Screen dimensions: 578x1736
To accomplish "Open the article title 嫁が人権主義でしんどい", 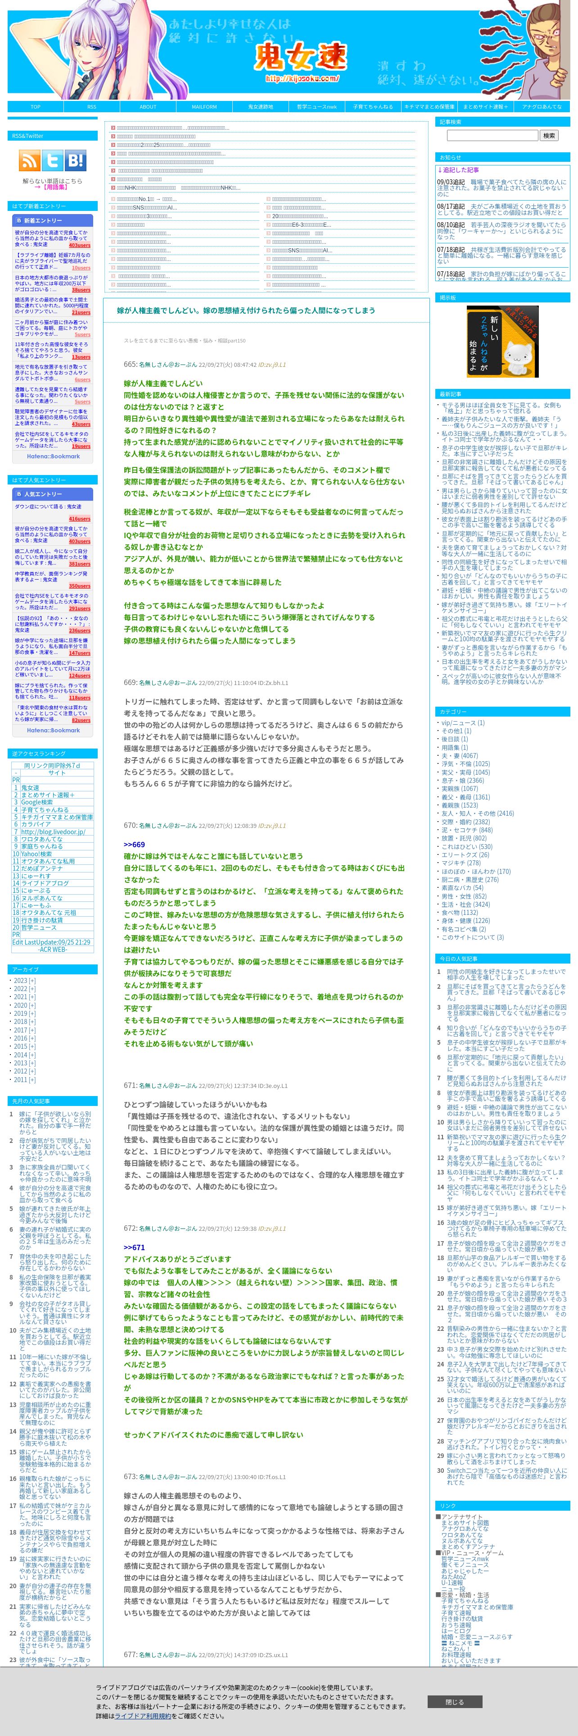I will 246,310.
